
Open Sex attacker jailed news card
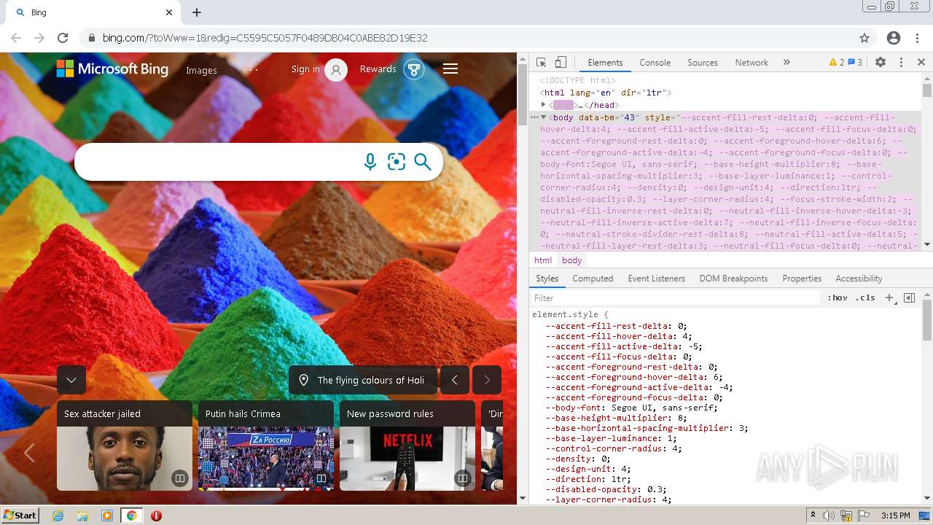[x=125, y=446]
